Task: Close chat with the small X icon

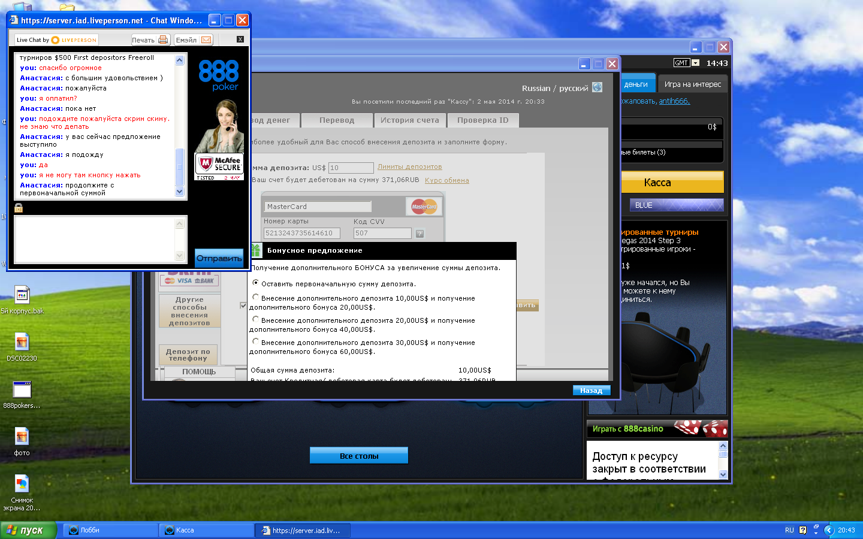Action: pyautogui.click(x=240, y=40)
